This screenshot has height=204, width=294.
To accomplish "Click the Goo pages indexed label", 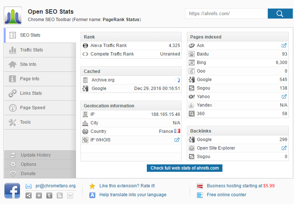I will [x=201, y=71].
